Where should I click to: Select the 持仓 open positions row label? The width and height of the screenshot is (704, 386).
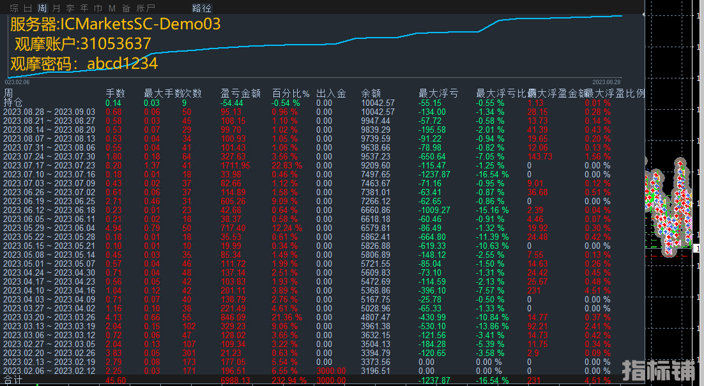click(x=13, y=103)
